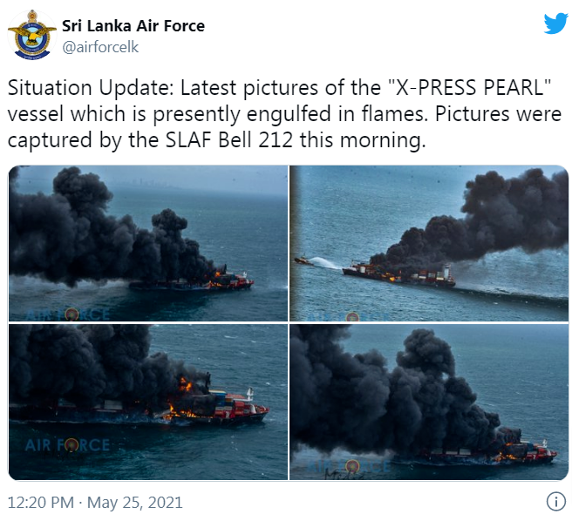The width and height of the screenshot is (572, 521).
Task: Open the @airforcelk handle link
Action: click(100, 47)
